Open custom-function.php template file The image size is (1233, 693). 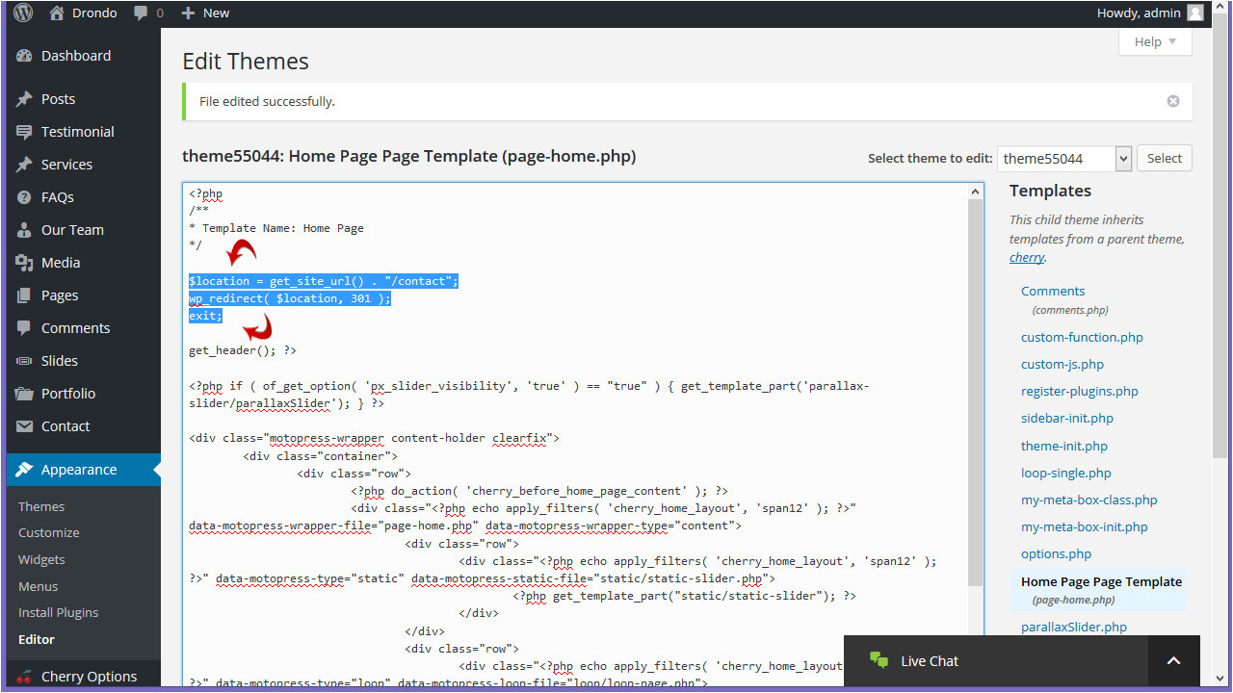[1082, 337]
